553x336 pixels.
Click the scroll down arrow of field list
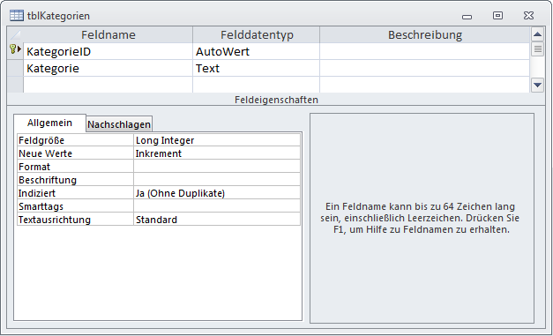click(537, 85)
